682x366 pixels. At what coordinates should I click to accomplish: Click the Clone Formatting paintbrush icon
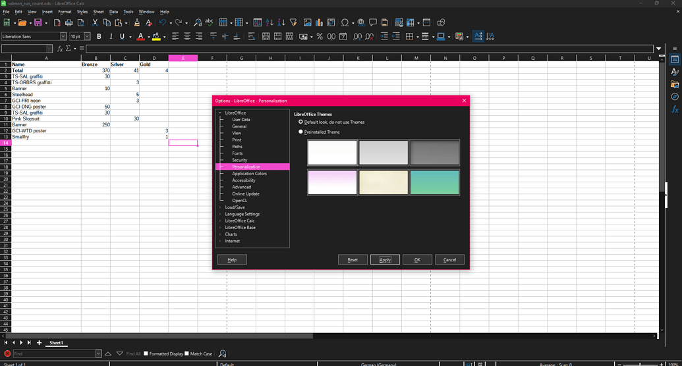137,22
